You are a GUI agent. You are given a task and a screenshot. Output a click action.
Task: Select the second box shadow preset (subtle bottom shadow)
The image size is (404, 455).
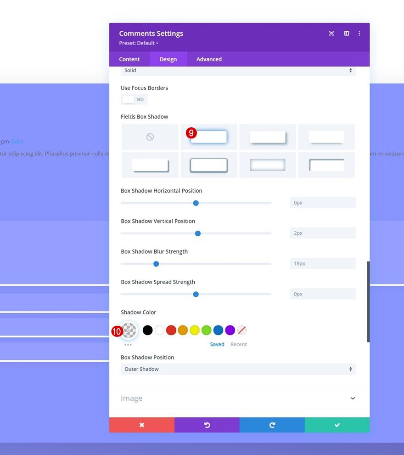[x=209, y=136]
